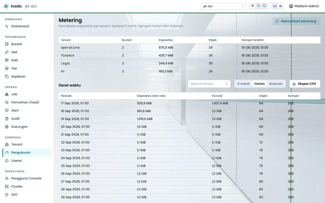This screenshot has height=203, width=325.
Task: Click the 1.015,6 MiB average capacity value
Action: coord(145,119)
